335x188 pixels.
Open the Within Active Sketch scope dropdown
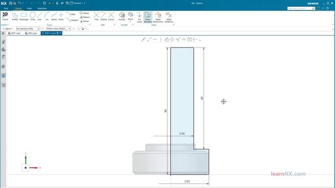58,29
